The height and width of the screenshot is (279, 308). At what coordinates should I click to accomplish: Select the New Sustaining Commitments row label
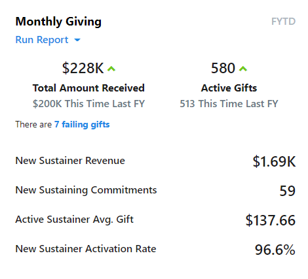pyautogui.click(x=86, y=190)
